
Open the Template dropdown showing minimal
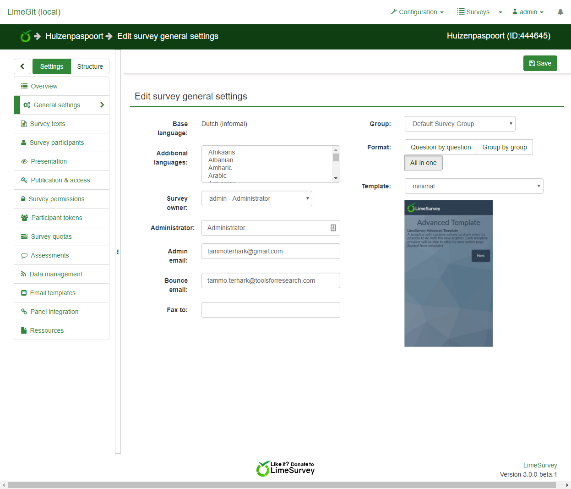473,186
